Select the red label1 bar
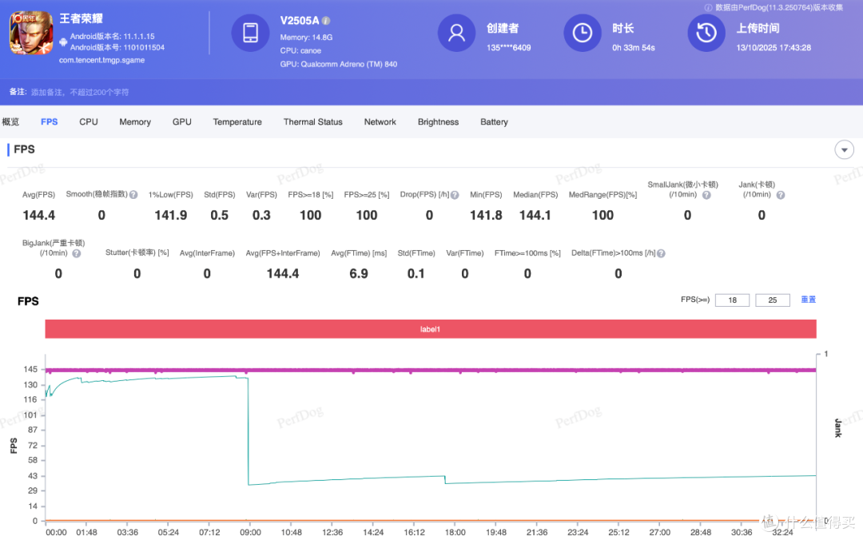 click(x=431, y=329)
